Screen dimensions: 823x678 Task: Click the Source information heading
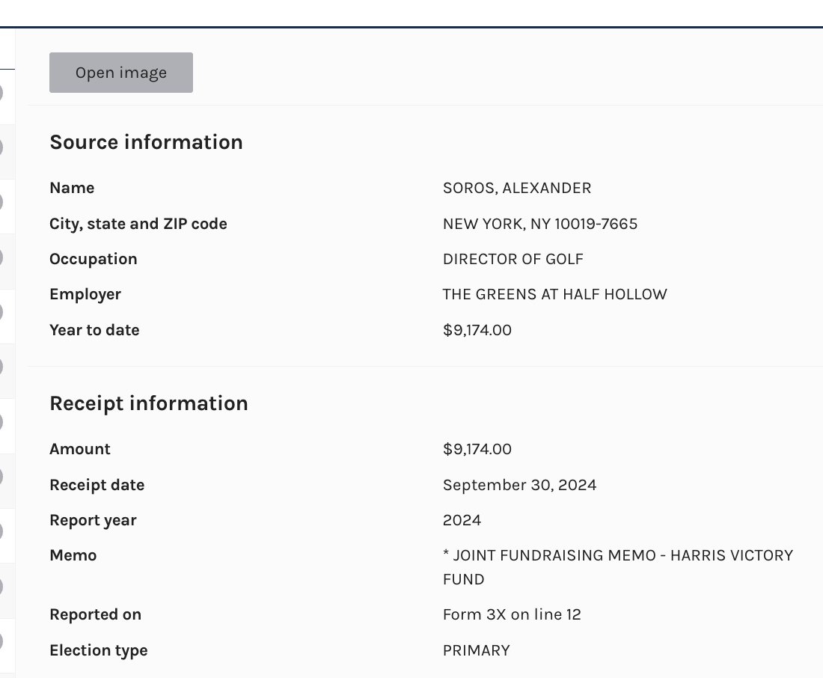[146, 141]
